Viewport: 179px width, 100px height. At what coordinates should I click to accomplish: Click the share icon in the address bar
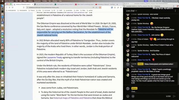coord(96,7)
